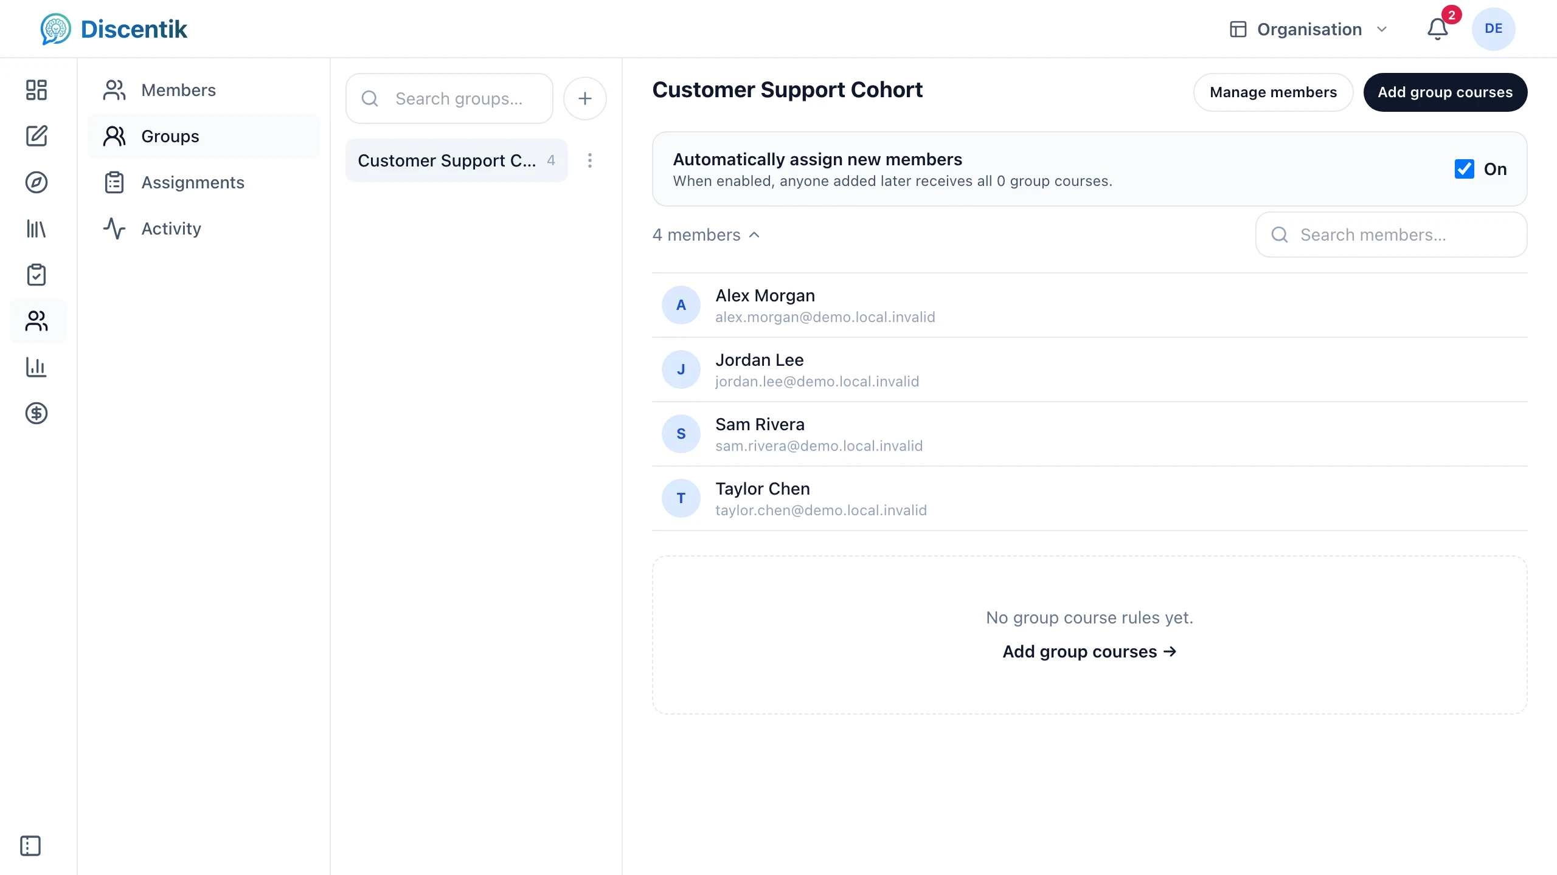Select the people icon in sidebar
The width and height of the screenshot is (1557, 875).
pos(36,321)
